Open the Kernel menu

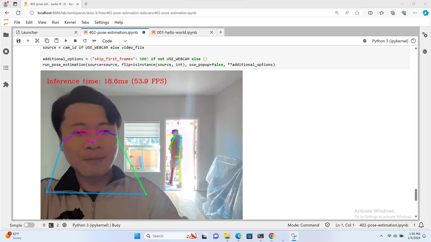[x=70, y=22]
